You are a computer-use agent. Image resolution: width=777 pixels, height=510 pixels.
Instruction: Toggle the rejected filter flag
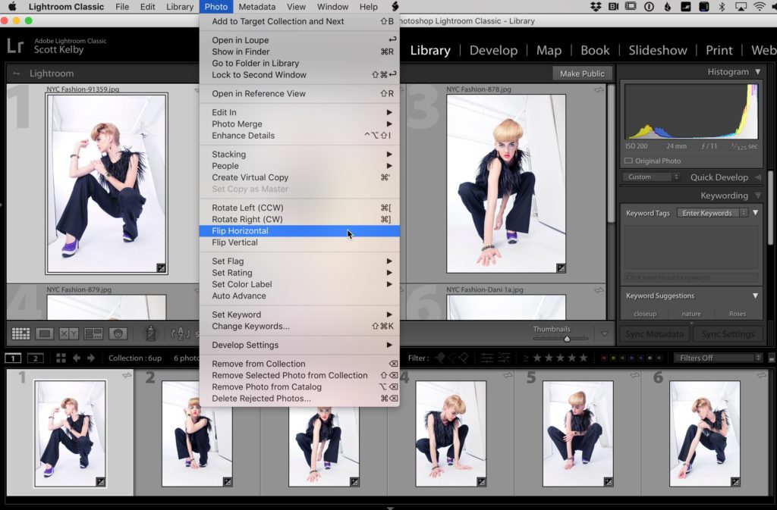pyautogui.click(x=464, y=358)
